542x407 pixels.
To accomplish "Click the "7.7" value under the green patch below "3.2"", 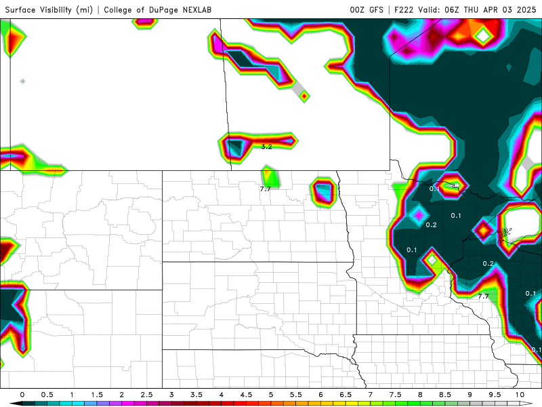I will [265, 189].
